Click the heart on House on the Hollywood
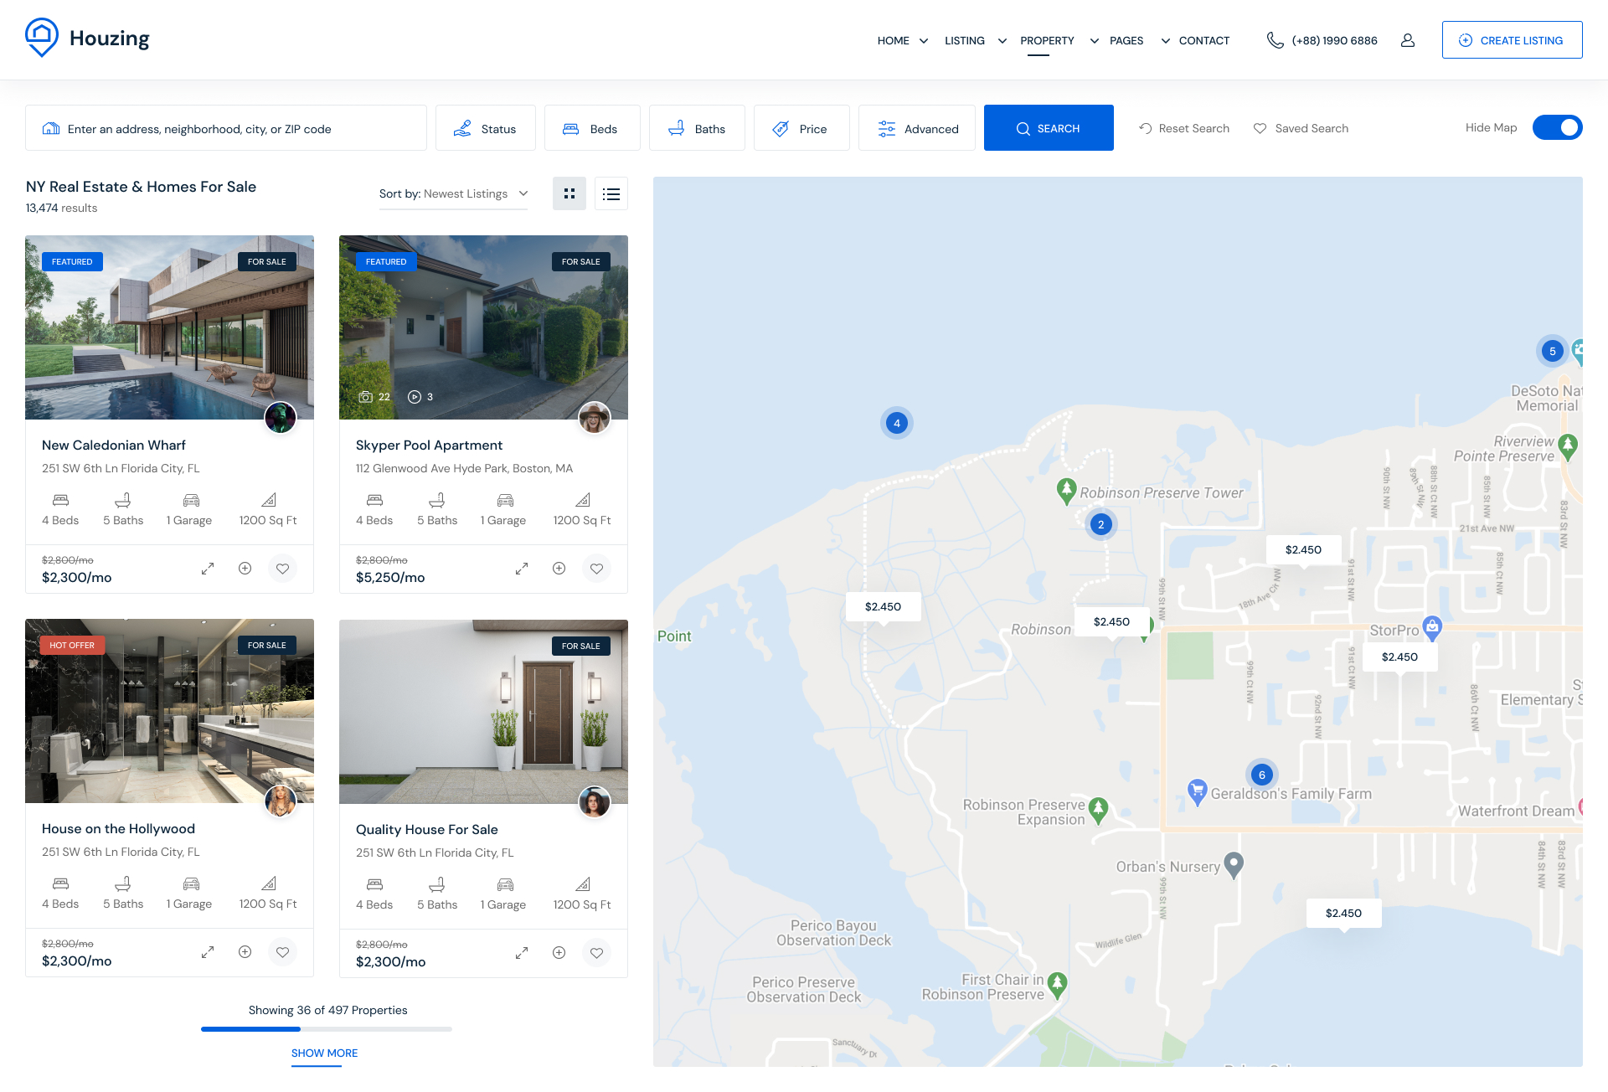The width and height of the screenshot is (1608, 1092). pyautogui.click(x=283, y=952)
